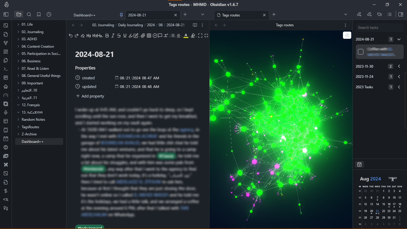Viewport: 407px width, 229px height.
Task: Apply strikethrough formatting
Action: pos(119,36)
